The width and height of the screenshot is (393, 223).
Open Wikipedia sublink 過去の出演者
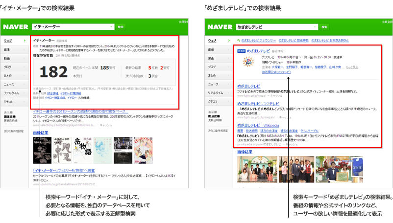pyautogui.click(x=289, y=131)
